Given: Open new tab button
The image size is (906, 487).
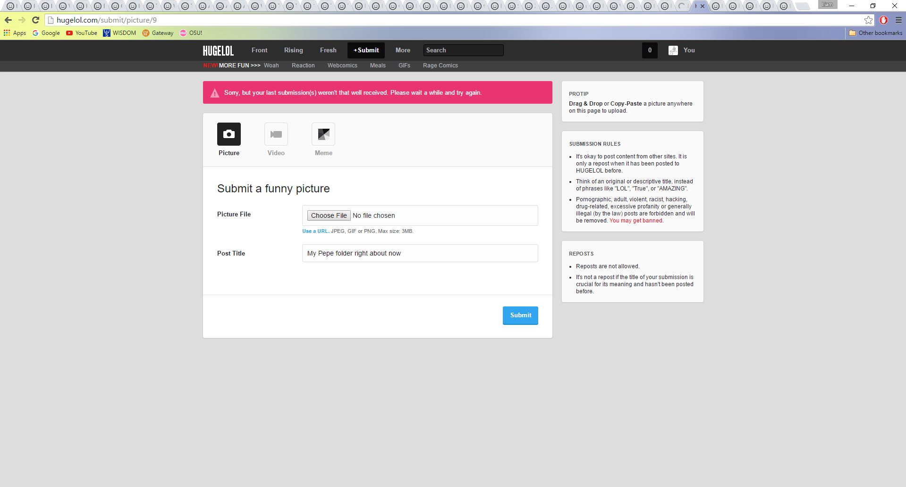Looking at the screenshot, I should (x=802, y=6).
